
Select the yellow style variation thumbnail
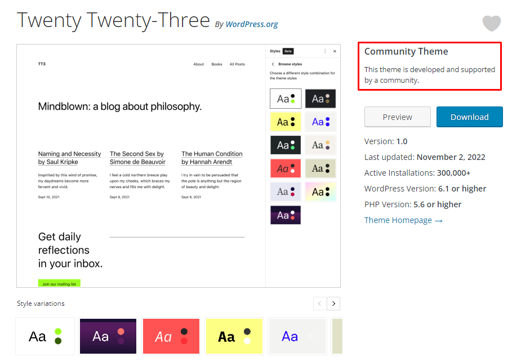(x=234, y=336)
